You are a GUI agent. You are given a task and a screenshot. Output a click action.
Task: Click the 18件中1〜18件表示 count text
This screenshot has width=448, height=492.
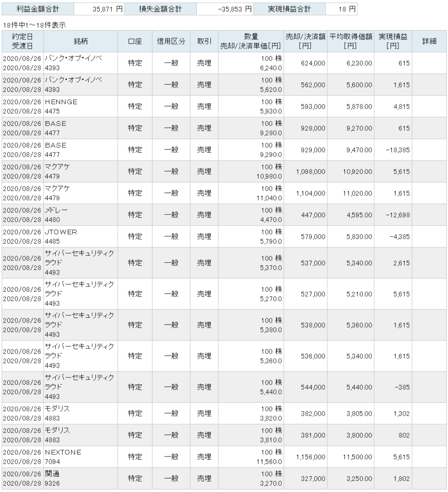(34, 25)
